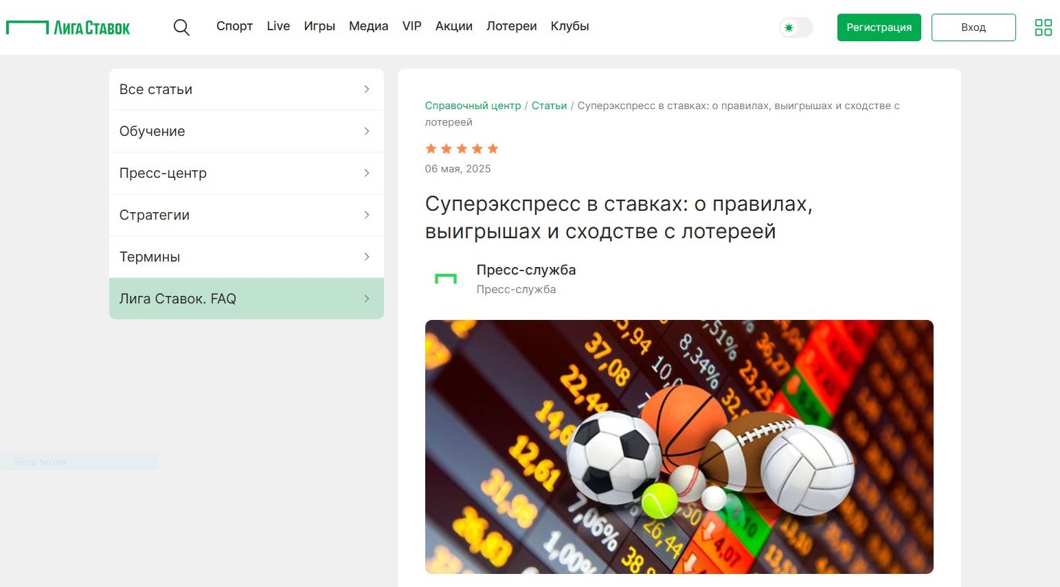Open the Спорт menu item
The height and width of the screenshot is (587, 1060).
(x=234, y=26)
